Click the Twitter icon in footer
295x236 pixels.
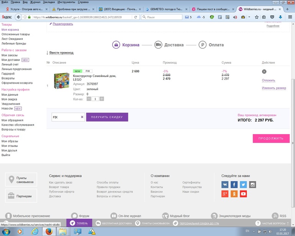click(x=243, y=185)
